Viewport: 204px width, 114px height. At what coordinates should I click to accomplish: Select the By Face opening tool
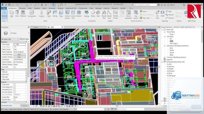pyautogui.click(x=157, y=14)
